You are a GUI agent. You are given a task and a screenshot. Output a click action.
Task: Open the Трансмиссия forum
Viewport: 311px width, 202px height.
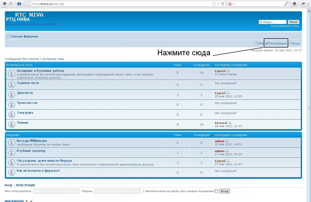pos(27,103)
